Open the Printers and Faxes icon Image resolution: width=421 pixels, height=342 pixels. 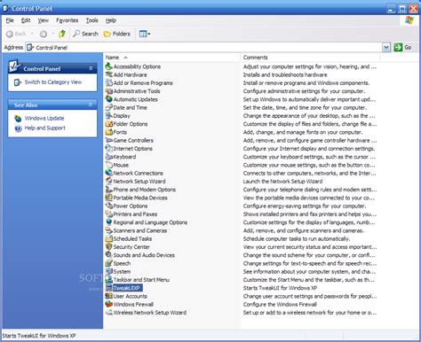[109, 214]
